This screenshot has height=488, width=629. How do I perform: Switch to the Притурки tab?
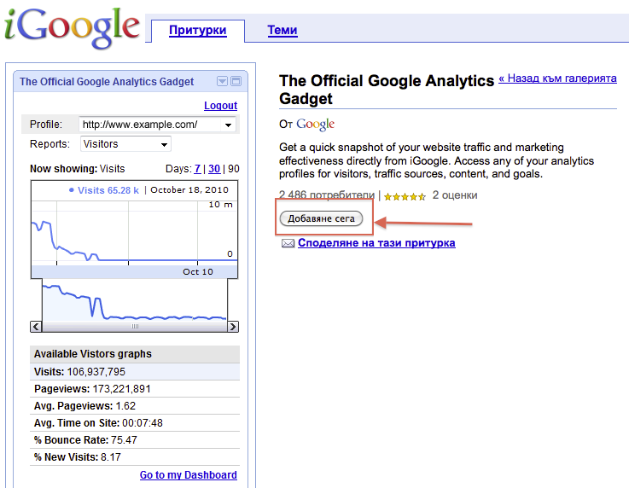(x=197, y=31)
